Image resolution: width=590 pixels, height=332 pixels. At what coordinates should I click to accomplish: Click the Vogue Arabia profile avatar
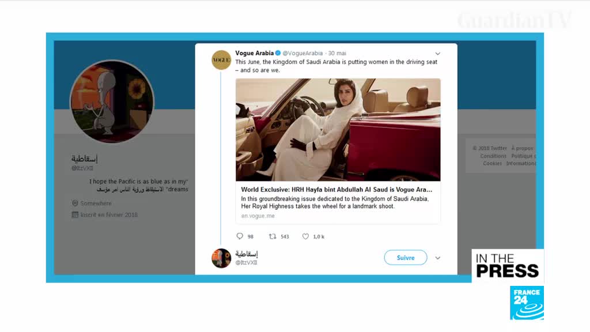click(x=221, y=60)
